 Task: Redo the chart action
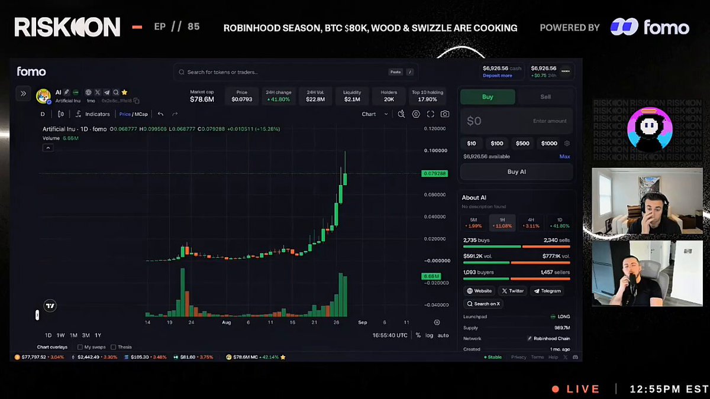175,114
